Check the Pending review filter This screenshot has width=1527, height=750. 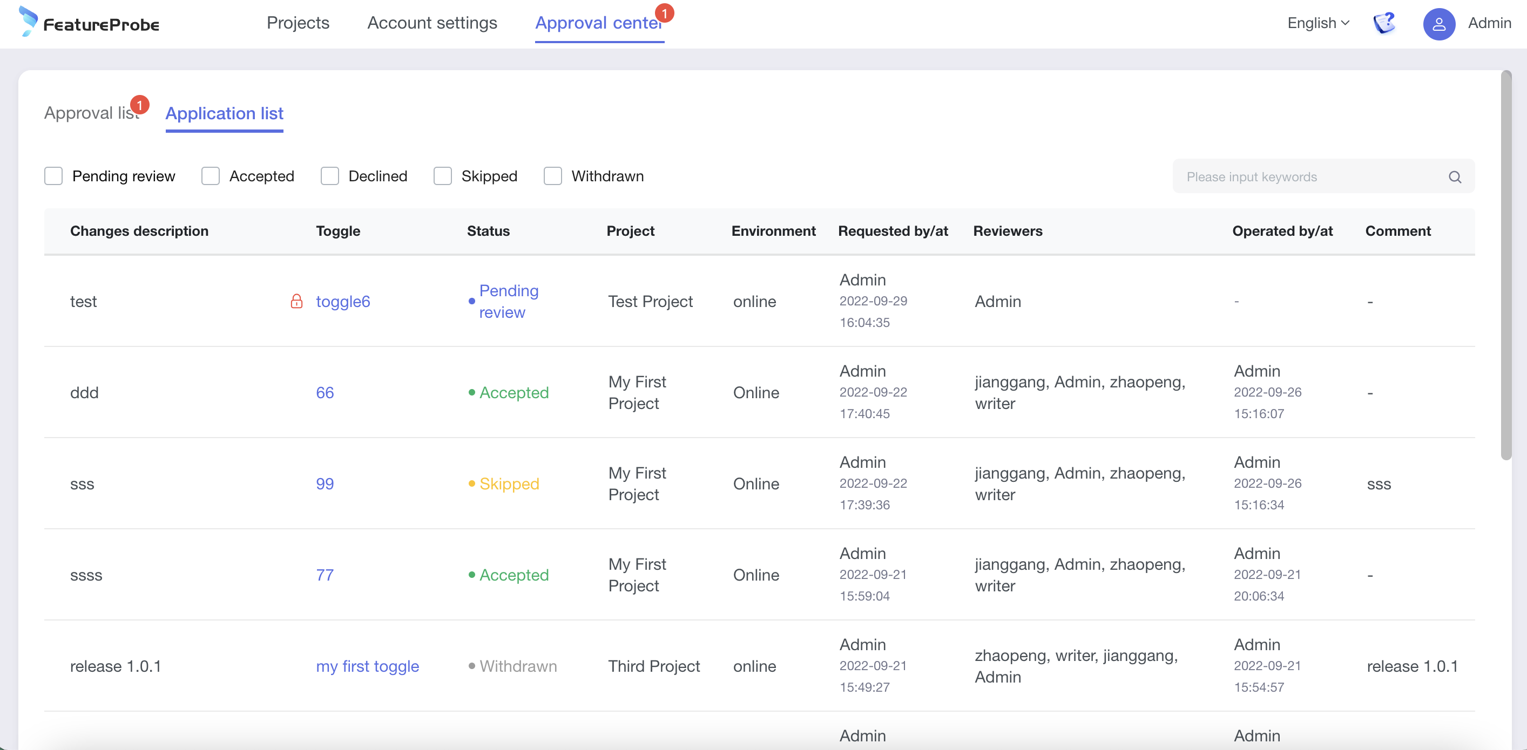[x=53, y=176]
